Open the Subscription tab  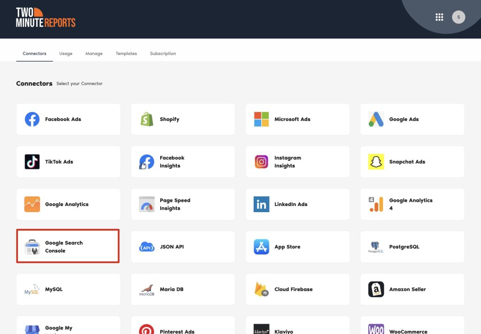coord(163,54)
